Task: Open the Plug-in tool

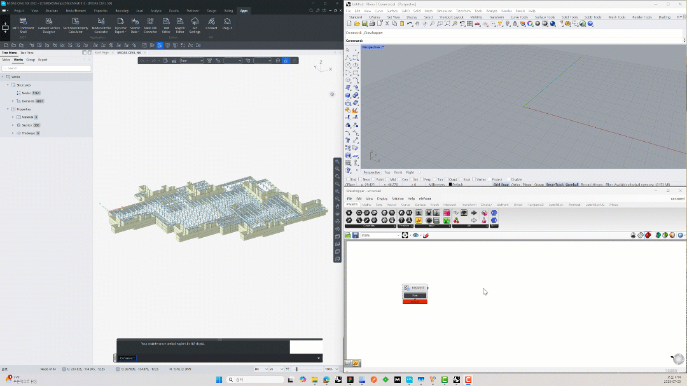Action: [227, 24]
